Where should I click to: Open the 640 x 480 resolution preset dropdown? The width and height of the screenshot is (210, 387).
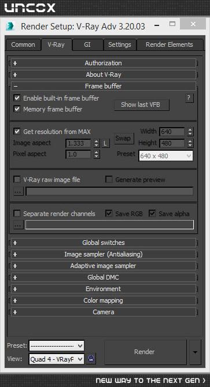[x=166, y=156]
